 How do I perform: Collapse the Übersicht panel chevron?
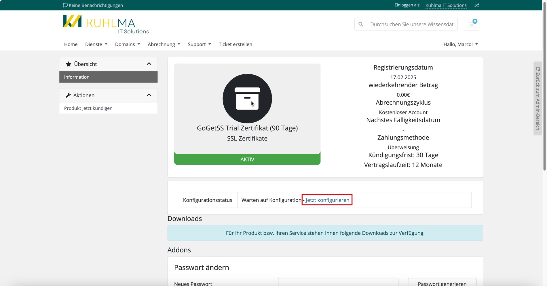coord(149,64)
